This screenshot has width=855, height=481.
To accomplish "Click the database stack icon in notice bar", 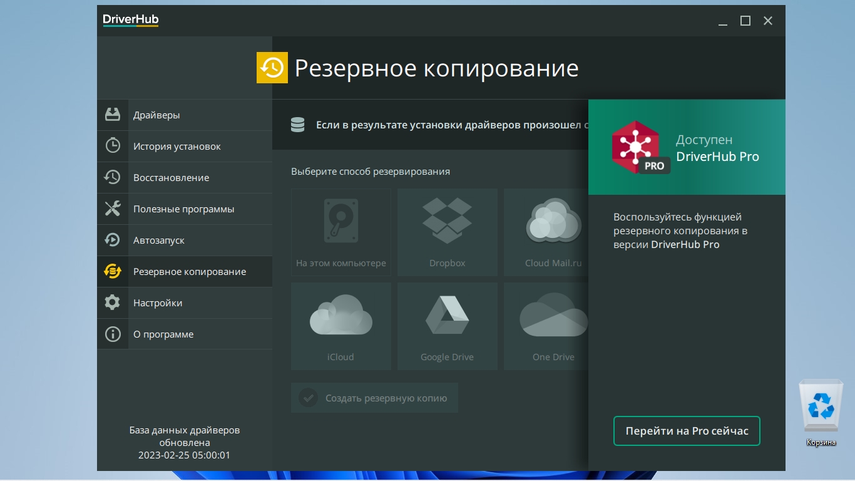I will (298, 125).
